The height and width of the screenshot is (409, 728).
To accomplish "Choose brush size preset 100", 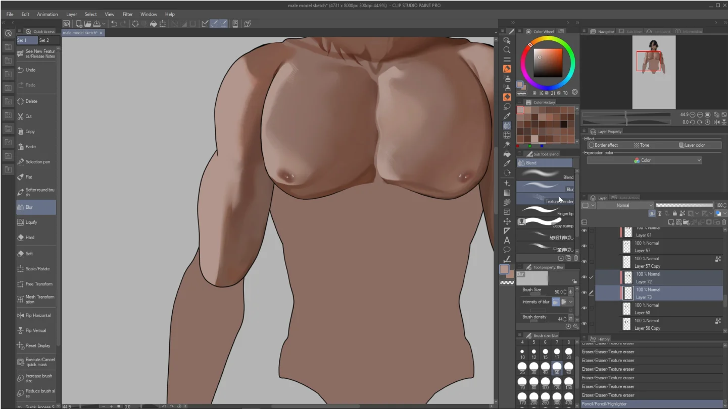I will [x=546, y=382].
